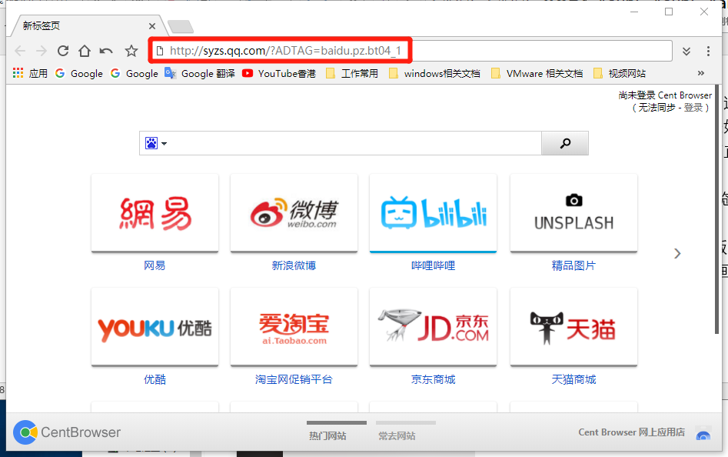The image size is (728, 457).
Task: Open the Cent Browser 网上应用店 link
Action: coord(631,432)
